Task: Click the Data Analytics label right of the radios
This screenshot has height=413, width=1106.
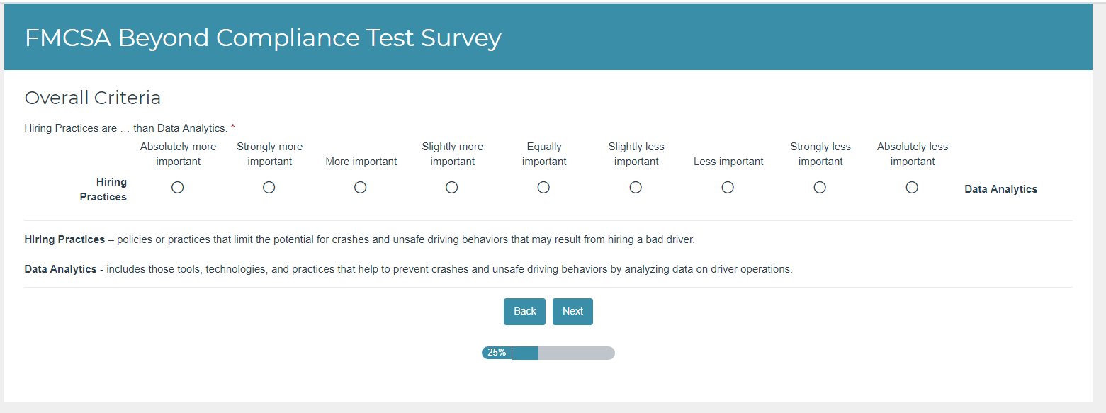Action: (x=1000, y=189)
